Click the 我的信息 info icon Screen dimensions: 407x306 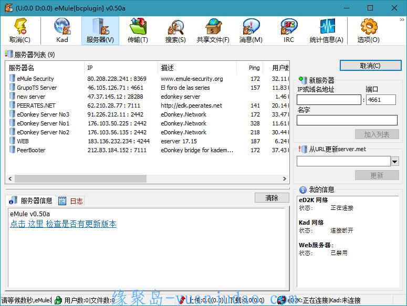coord(303,190)
